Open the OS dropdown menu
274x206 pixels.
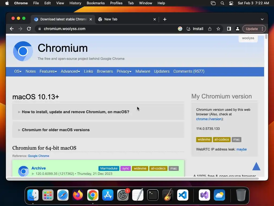pyautogui.click(x=18, y=71)
